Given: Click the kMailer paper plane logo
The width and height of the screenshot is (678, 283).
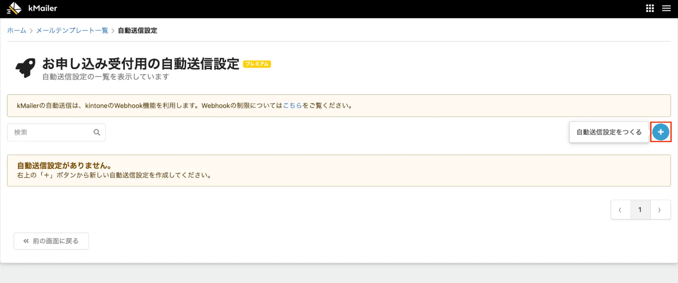Looking at the screenshot, I should [x=14, y=8].
